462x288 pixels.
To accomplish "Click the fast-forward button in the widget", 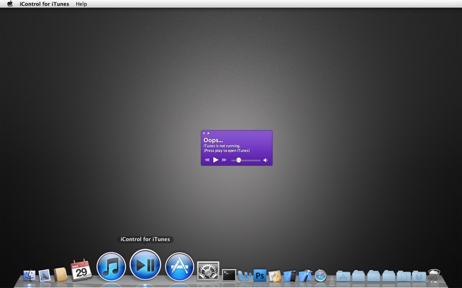I will pos(224,160).
